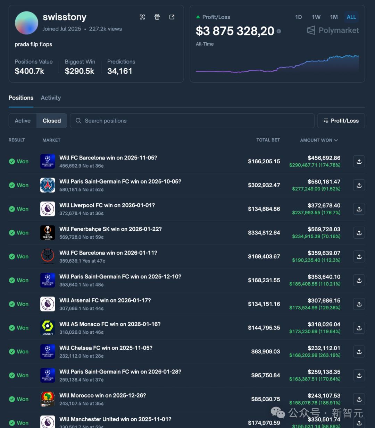Image resolution: width=375 pixels, height=428 pixels.
Task: Click Won status in the Fenerbahçe row
Action: pyautogui.click(x=19, y=233)
